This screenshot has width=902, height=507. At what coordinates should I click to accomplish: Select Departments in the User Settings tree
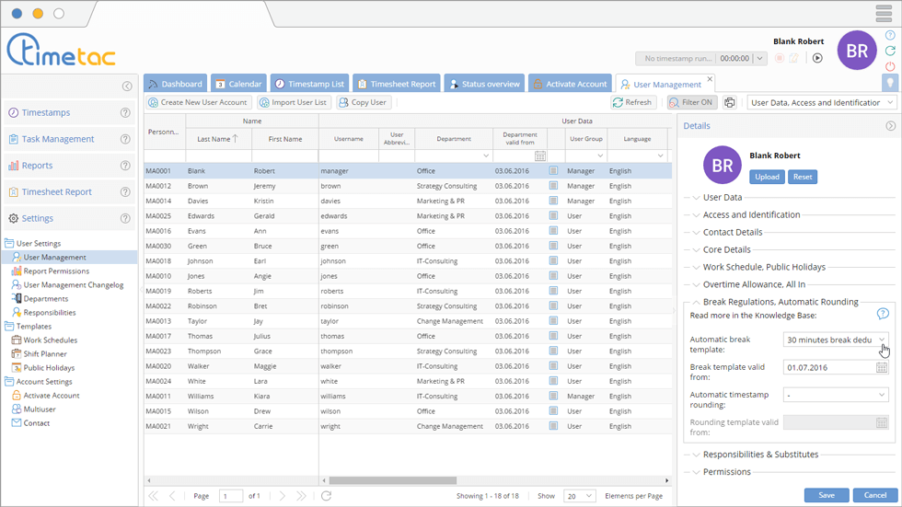coord(45,299)
